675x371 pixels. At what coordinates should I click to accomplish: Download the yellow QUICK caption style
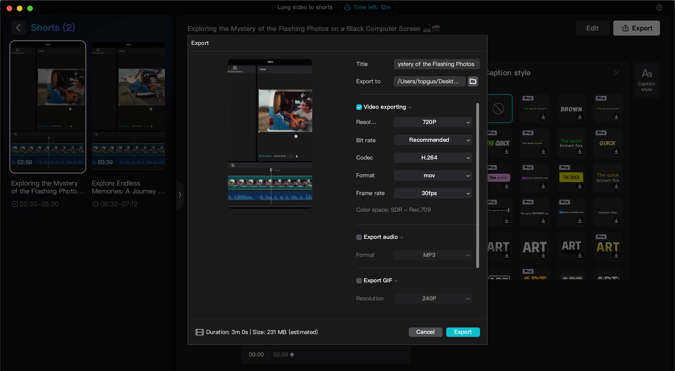coord(616,152)
